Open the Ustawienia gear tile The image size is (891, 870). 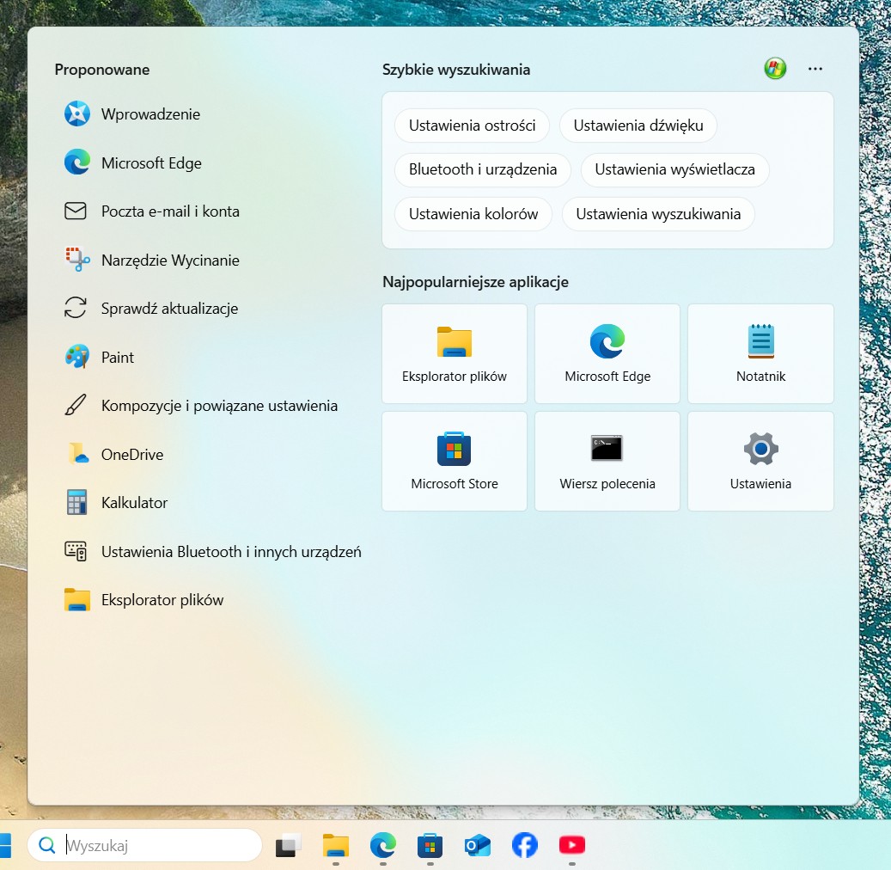pyautogui.click(x=760, y=461)
